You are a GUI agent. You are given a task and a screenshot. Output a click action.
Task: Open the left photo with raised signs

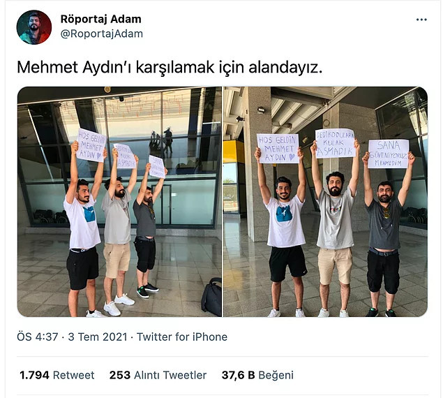[x=119, y=202]
